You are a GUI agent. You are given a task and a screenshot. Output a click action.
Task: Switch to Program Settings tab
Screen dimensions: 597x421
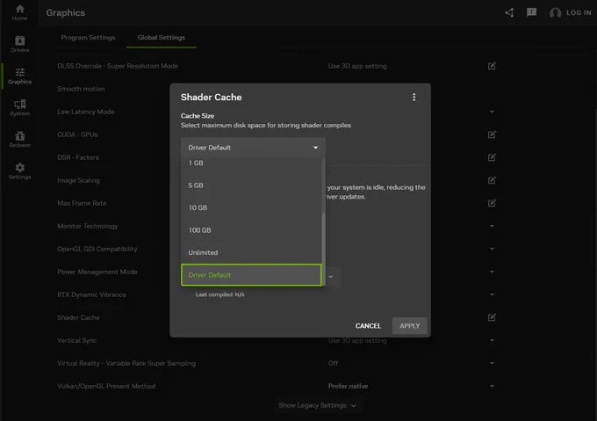pos(88,37)
